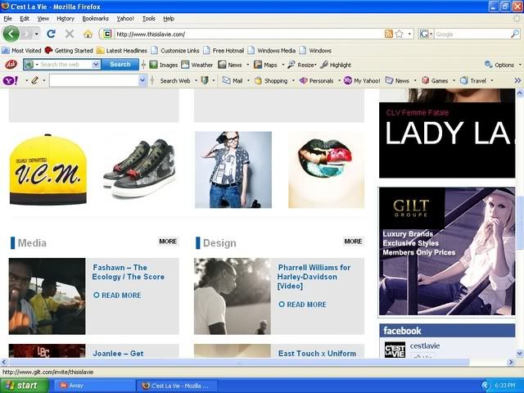Click the Ask logo icon
Viewport: 524px width, 393px height.
click(x=11, y=64)
